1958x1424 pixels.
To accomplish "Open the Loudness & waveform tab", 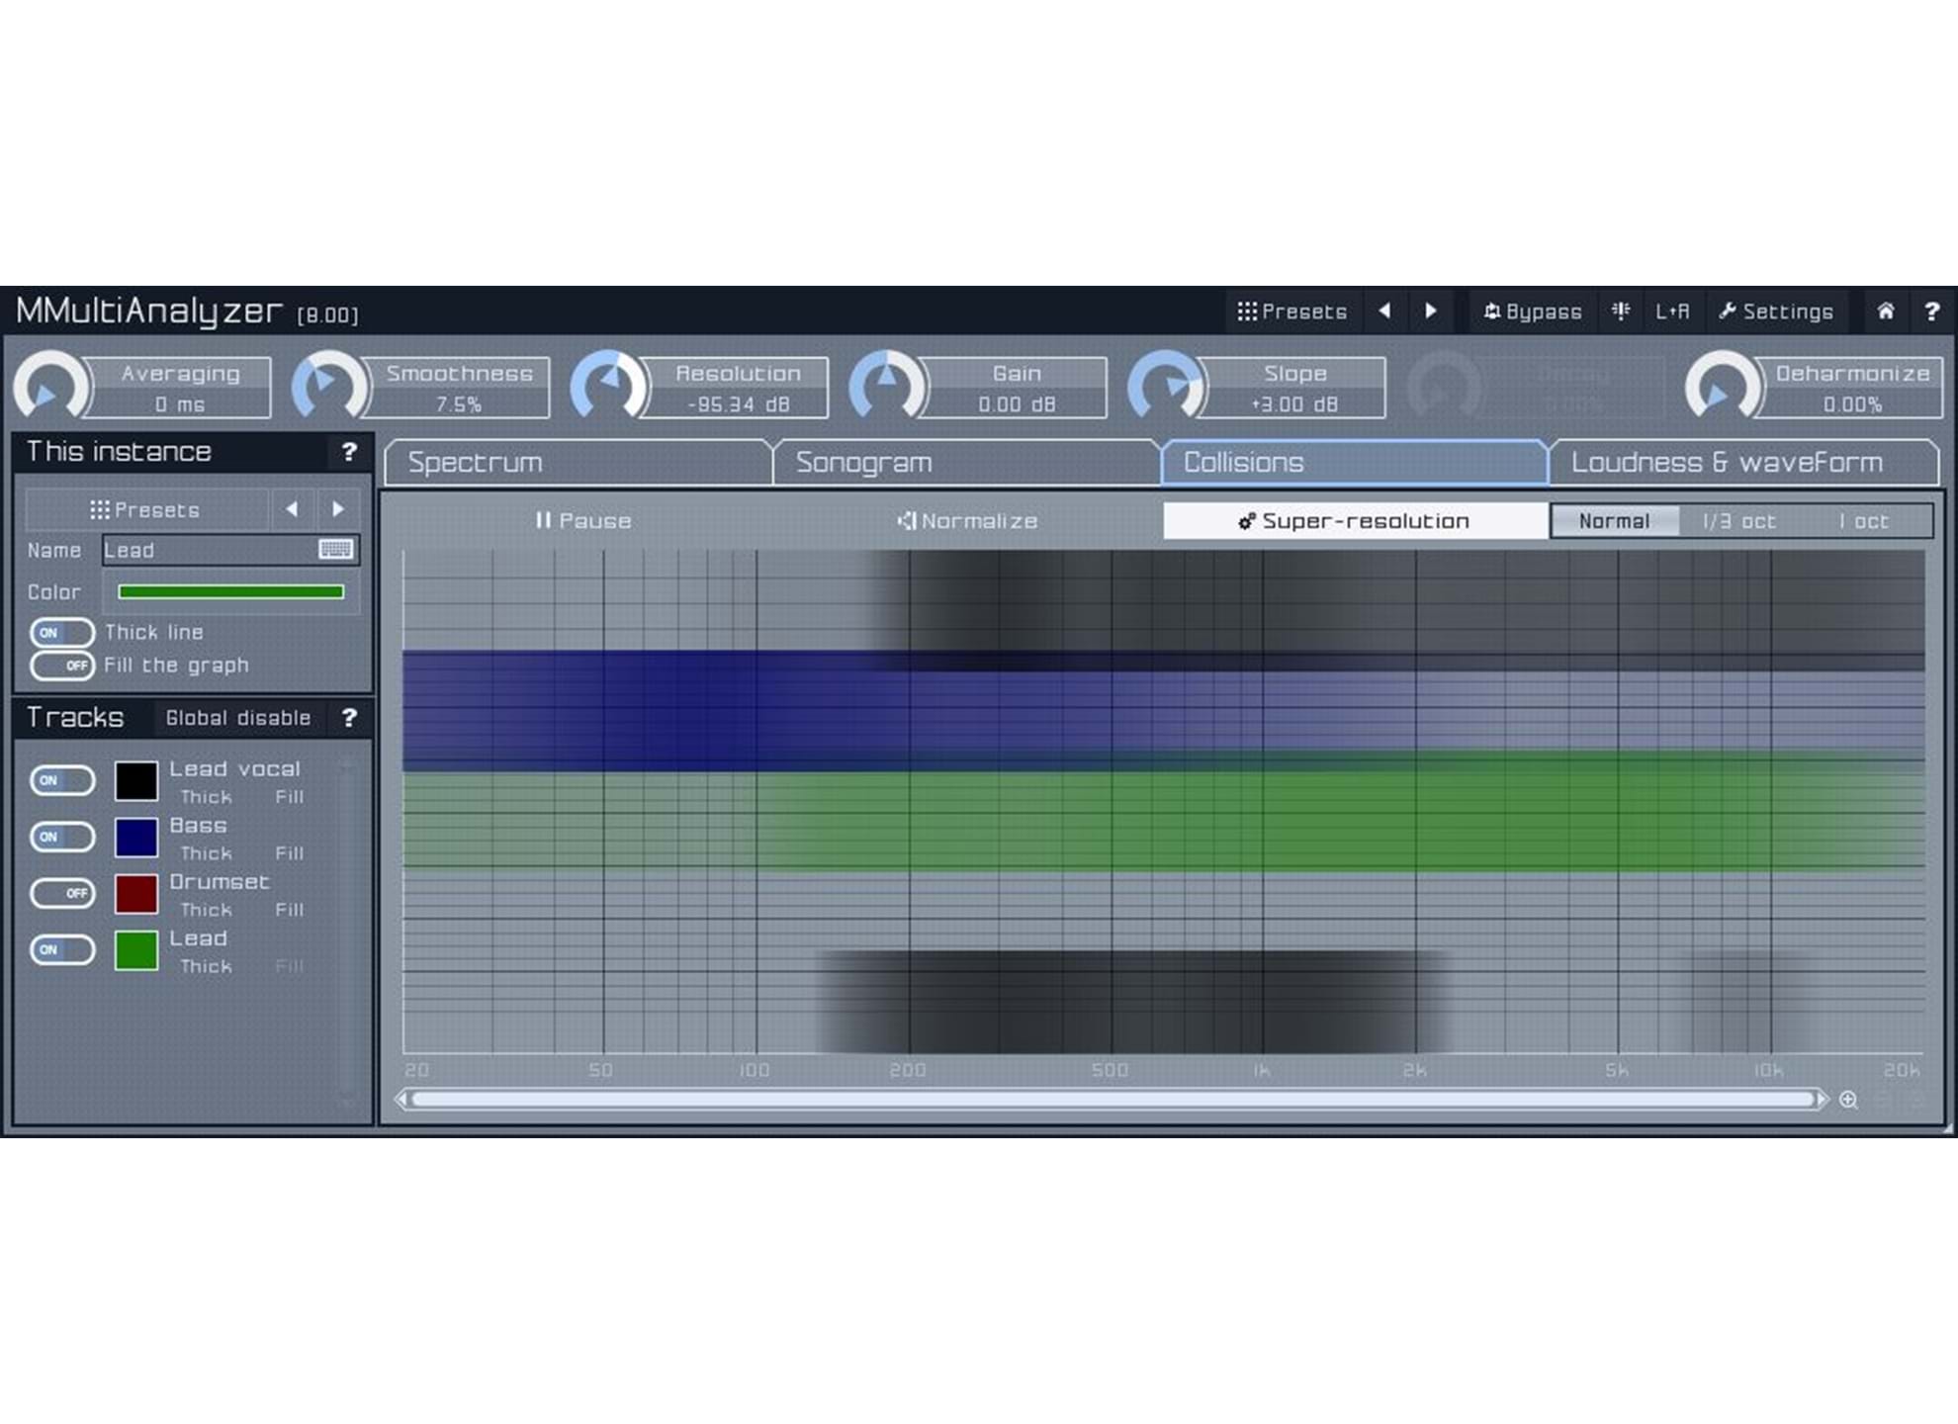I will [x=1742, y=462].
